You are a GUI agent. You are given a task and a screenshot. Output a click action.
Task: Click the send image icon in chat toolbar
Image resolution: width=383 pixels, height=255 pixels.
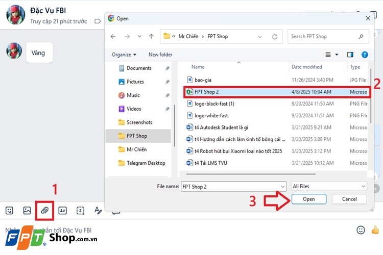[27, 210]
